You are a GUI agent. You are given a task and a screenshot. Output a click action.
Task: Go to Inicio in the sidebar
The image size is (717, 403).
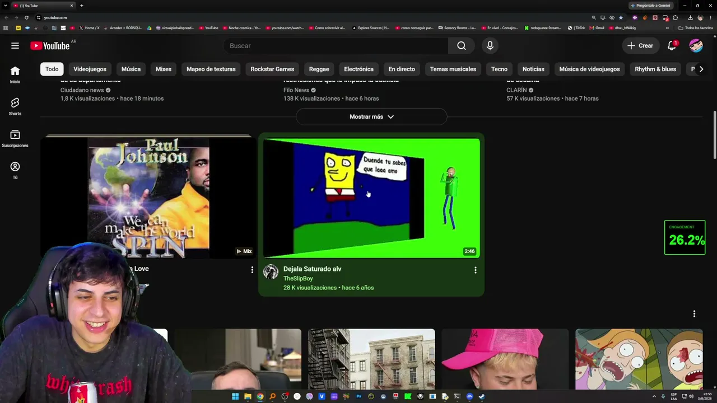(x=15, y=74)
